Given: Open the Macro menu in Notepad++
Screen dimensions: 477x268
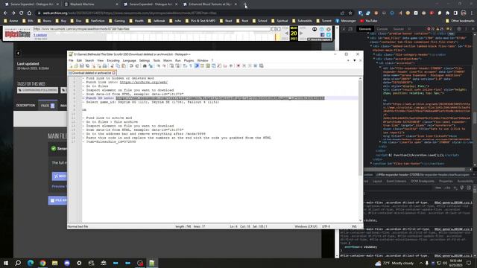Looking at the screenshot, I should click(168, 60).
